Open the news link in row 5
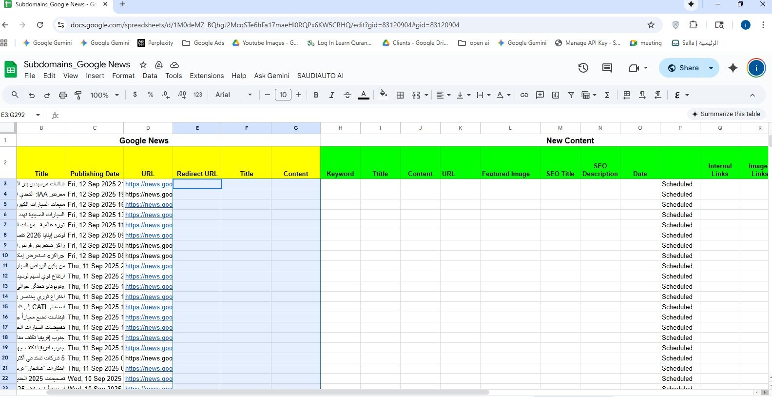The height and width of the screenshot is (397, 772). (149, 204)
